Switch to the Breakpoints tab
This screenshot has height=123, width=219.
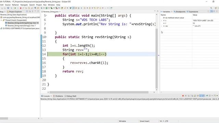pos(180,12)
